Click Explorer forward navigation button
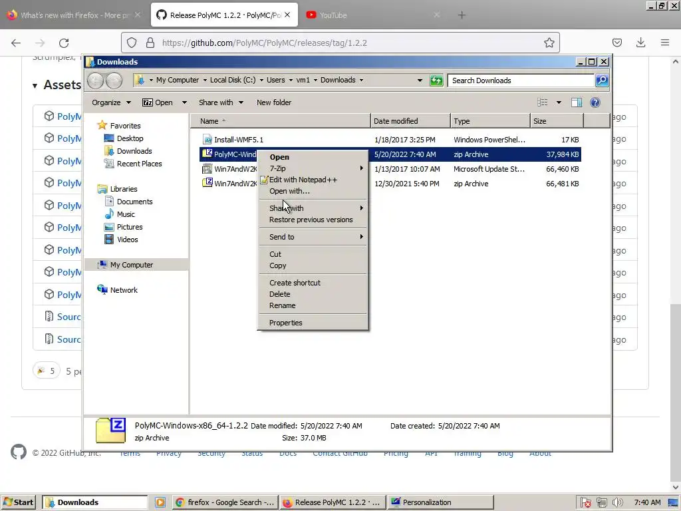The height and width of the screenshot is (511, 681). tap(114, 81)
